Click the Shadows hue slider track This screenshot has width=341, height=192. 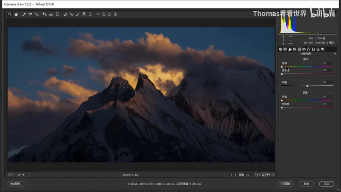307,100
